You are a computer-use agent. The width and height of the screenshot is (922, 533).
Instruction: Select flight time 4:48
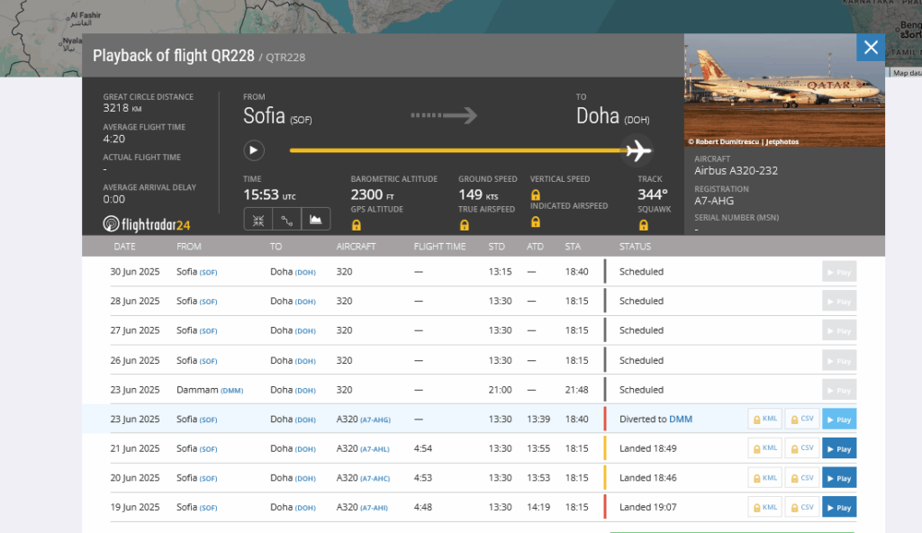pyautogui.click(x=423, y=507)
